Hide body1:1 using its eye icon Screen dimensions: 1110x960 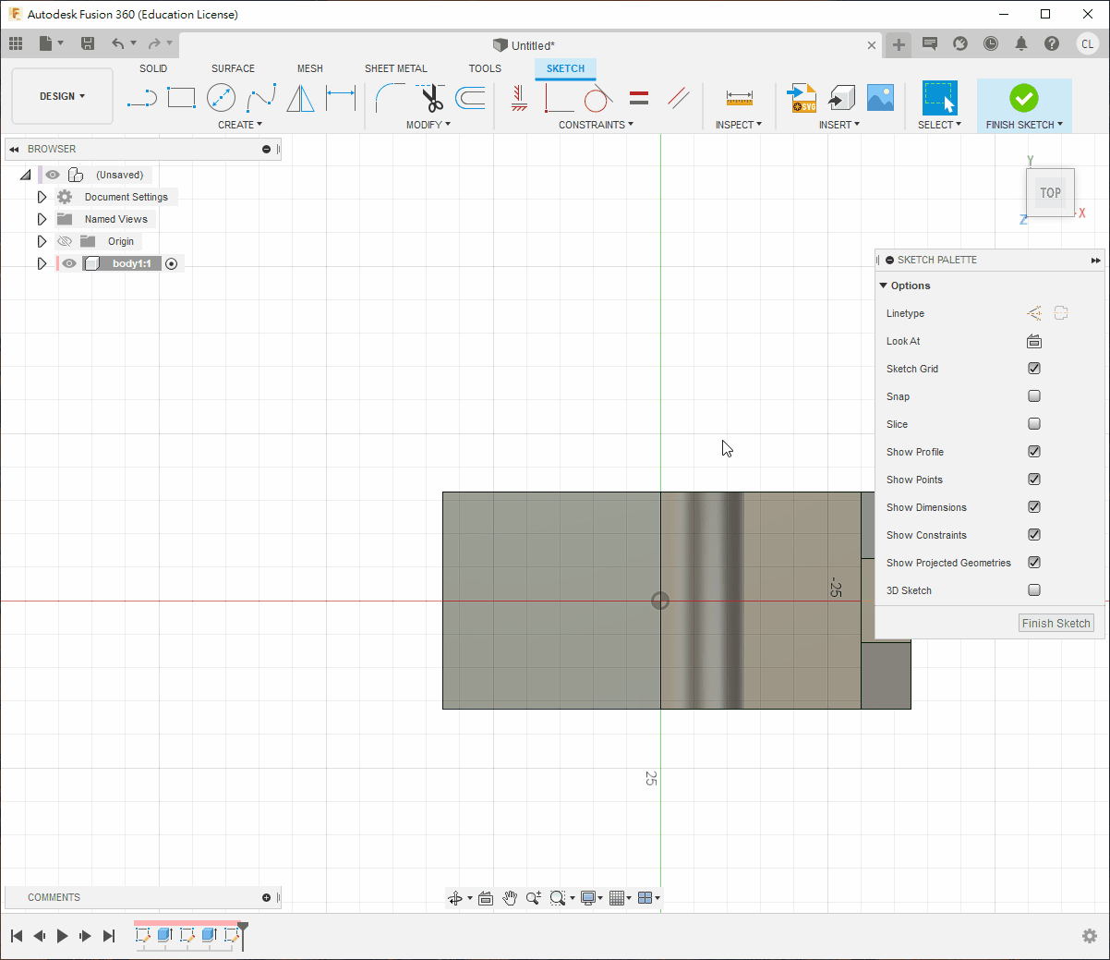pyautogui.click(x=69, y=263)
